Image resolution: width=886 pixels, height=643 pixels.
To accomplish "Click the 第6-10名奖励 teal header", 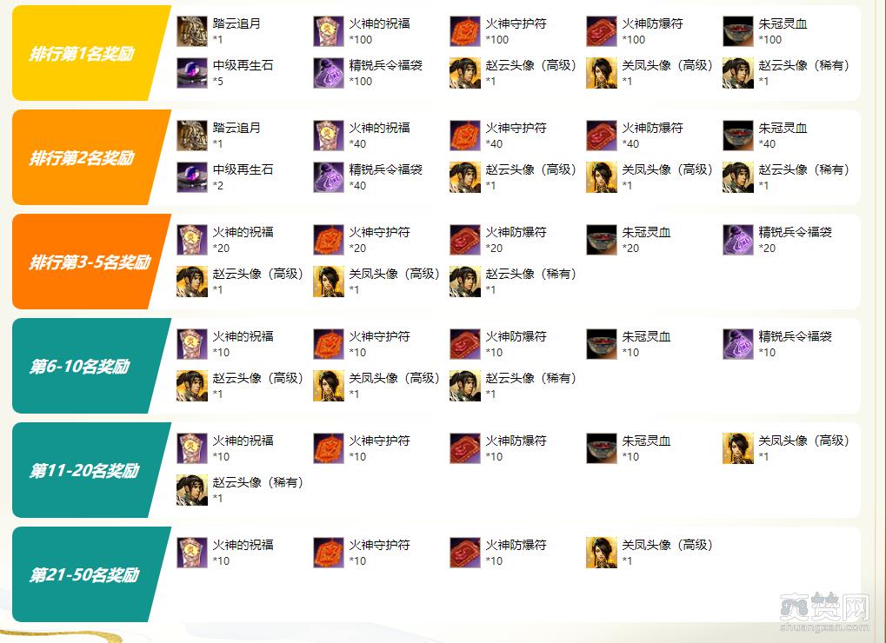I will coord(90,366).
